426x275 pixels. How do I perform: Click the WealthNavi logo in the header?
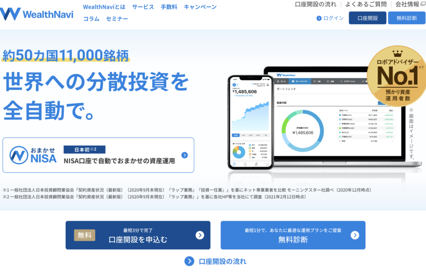coord(37,12)
